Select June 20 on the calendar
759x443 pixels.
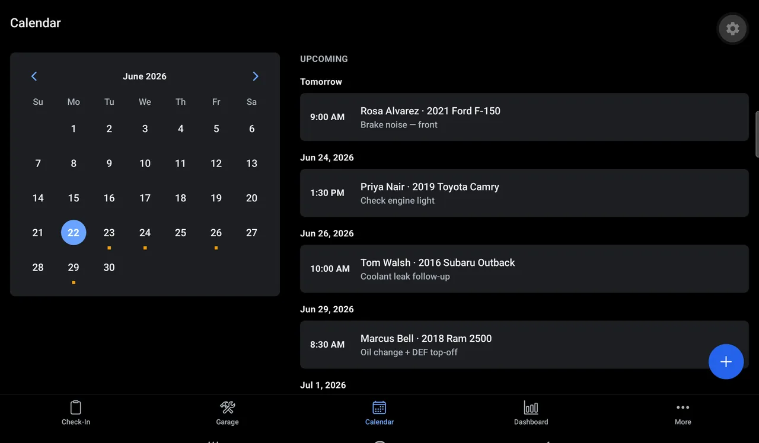point(251,198)
